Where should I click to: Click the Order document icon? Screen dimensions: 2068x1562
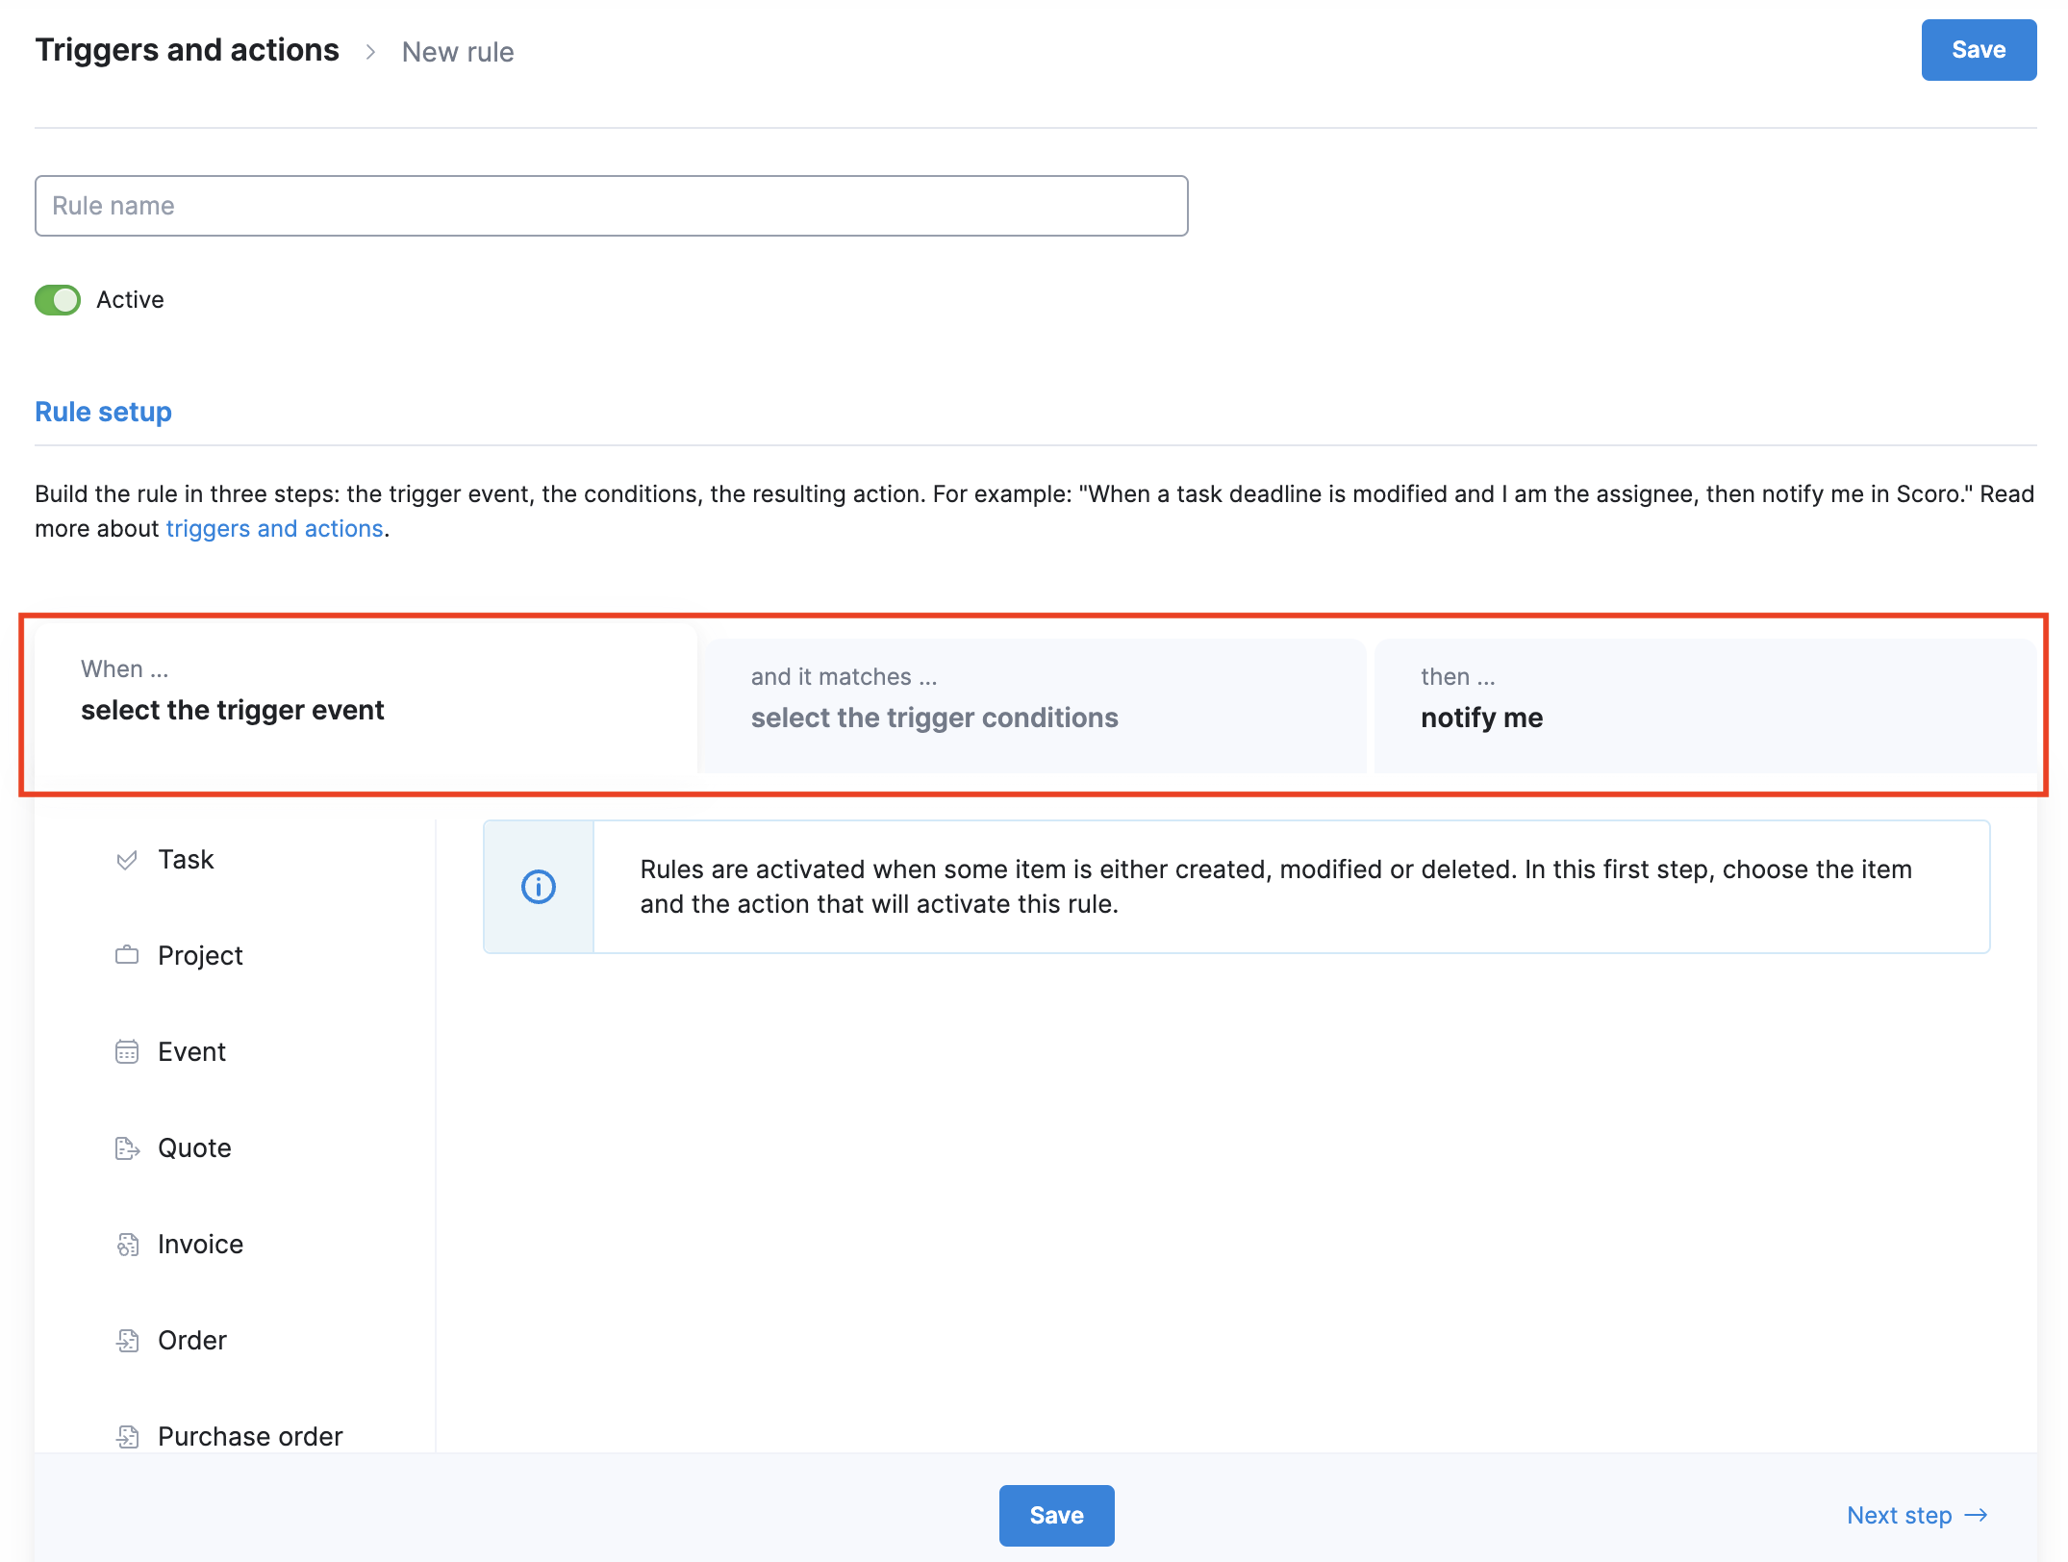[127, 1341]
